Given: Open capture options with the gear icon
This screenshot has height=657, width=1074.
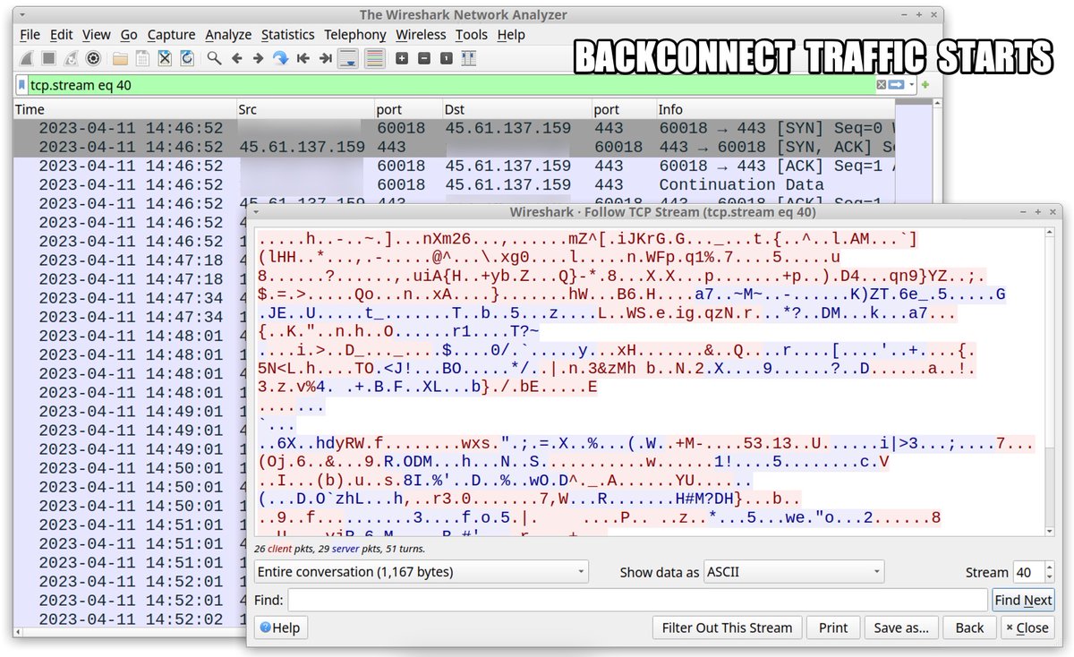Looking at the screenshot, I should click(93, 58).
